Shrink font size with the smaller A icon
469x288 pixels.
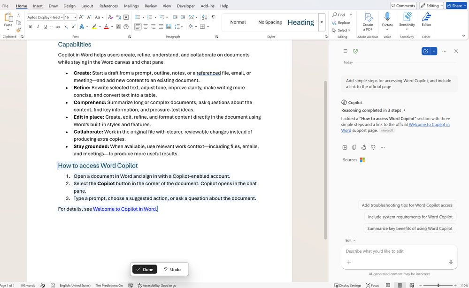[x=89, y=17]
